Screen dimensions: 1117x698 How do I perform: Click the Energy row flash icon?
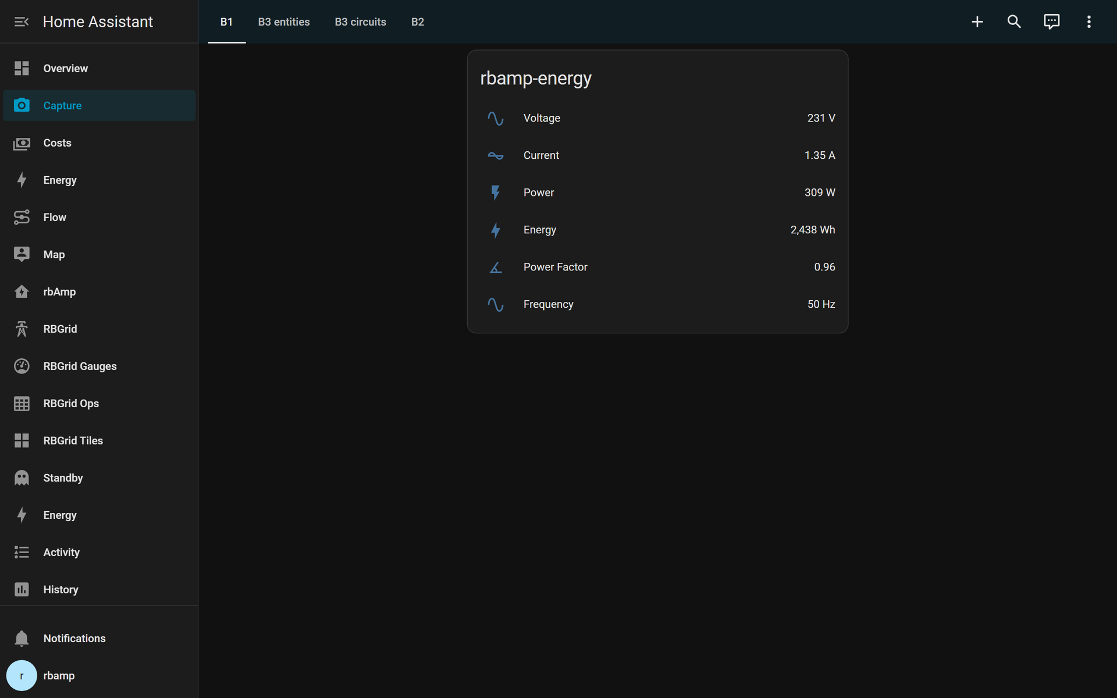click(x=496, y=230)
